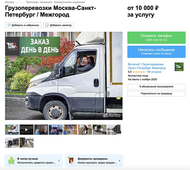Screen dimensions: 190x170
Task: Open the 196 отзывов reviews link
Action: (154, 72)
